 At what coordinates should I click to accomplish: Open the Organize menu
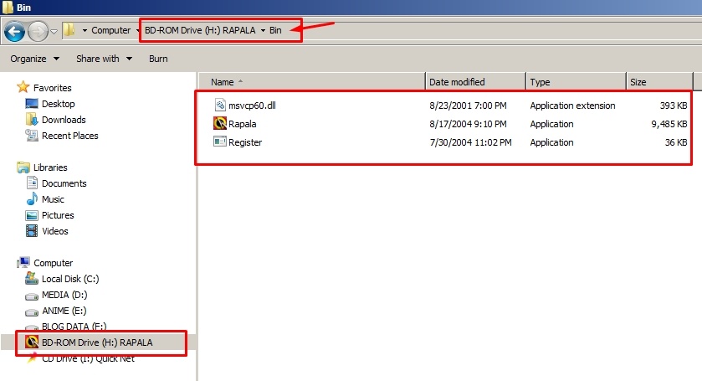tap(35, 59)
